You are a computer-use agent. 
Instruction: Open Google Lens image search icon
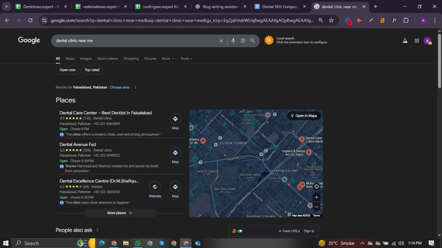tap(243, 41)
